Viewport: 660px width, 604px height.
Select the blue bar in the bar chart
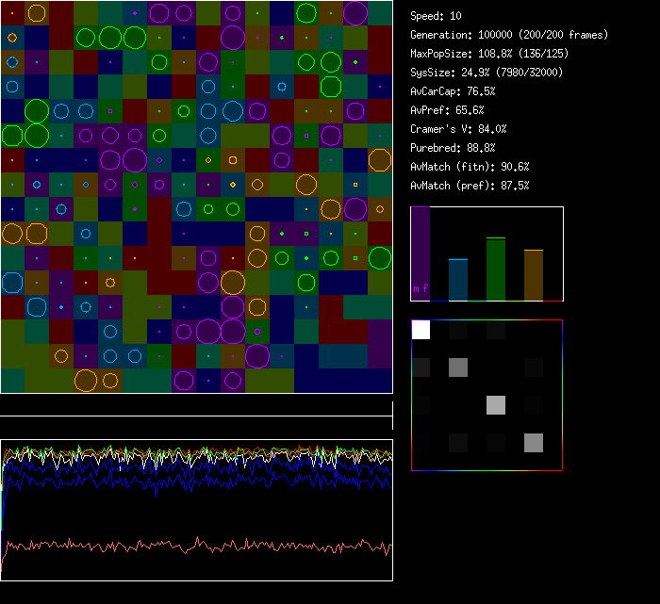click(457, 280)
